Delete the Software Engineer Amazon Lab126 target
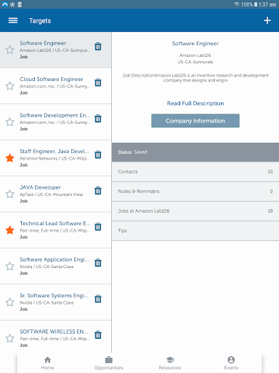Screen dimensions: 279x373 [x=98, y=46]
